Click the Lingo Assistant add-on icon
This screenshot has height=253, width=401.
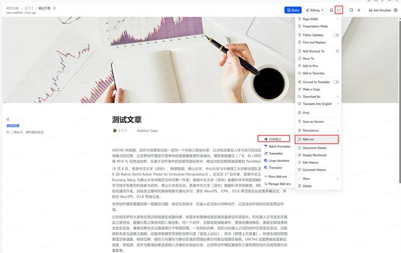(x=266, y=161)
